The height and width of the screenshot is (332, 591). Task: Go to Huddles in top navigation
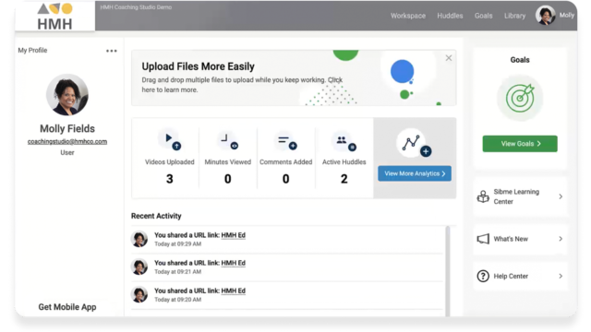coord(450,16)
